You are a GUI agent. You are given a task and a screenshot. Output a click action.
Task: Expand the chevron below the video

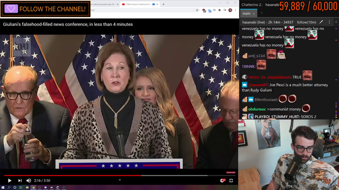pyautogui.click(x=120, y=180)
